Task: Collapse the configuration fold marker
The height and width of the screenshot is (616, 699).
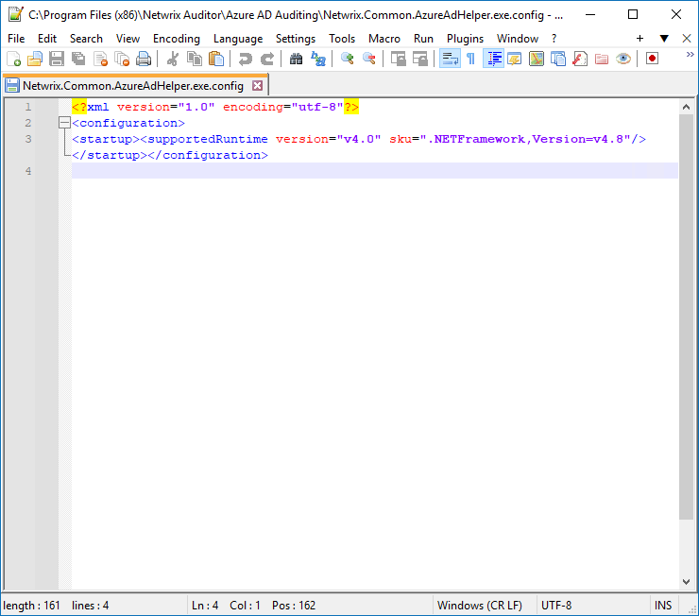Action: point(64,123)
